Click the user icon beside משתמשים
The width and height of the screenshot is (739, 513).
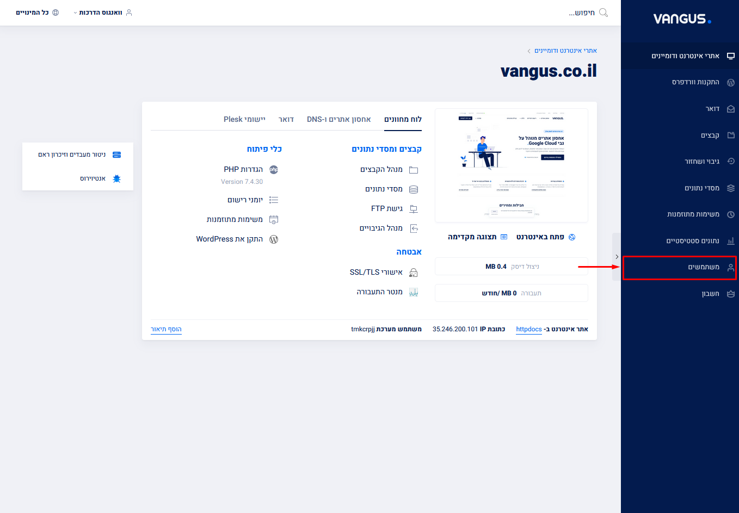click(731, 267)
